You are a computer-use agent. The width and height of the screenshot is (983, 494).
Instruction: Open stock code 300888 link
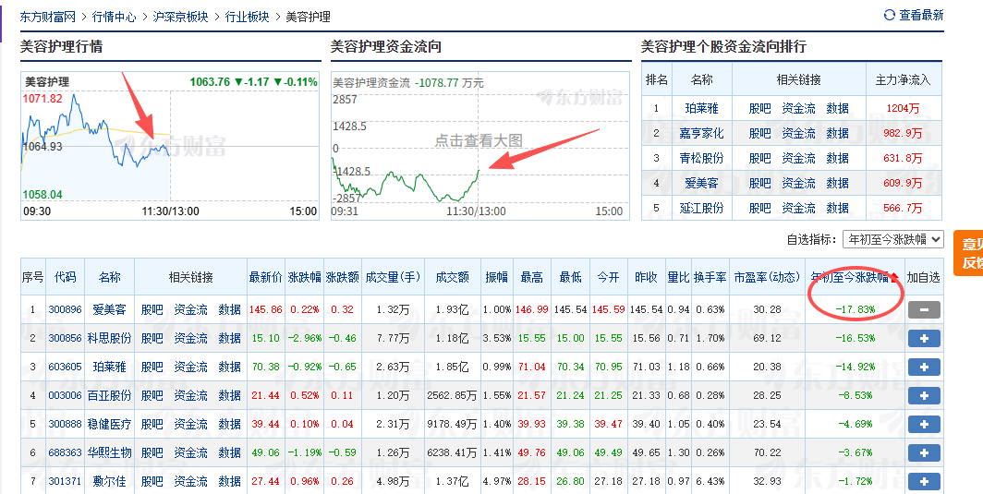coord(66,425)
